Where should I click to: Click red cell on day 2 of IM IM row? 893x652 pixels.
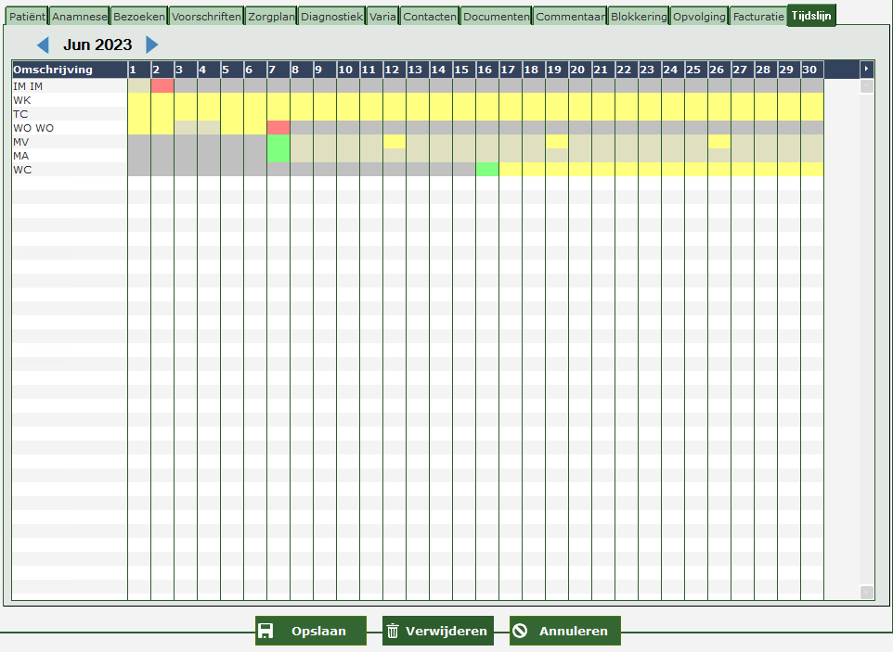(162, 86)
